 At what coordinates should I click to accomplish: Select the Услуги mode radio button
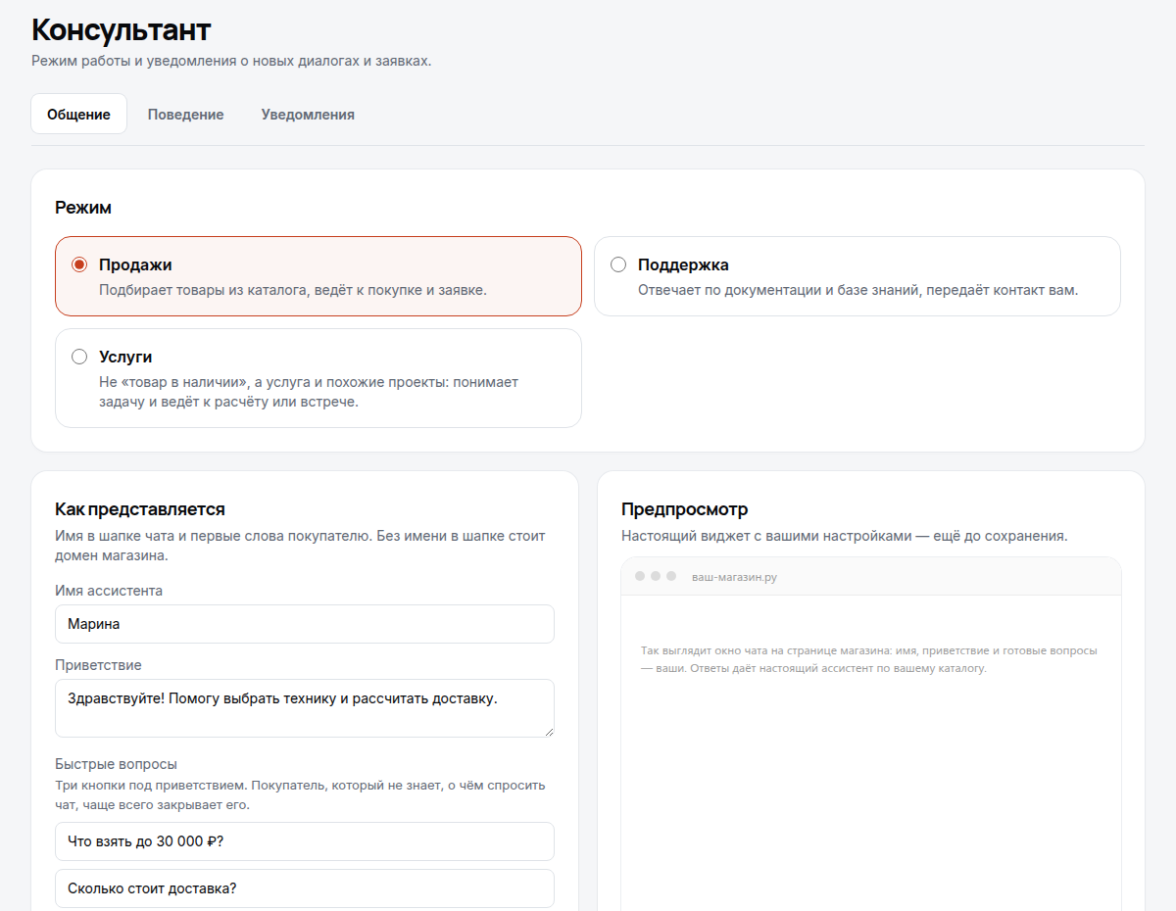[x=79, y=357]
